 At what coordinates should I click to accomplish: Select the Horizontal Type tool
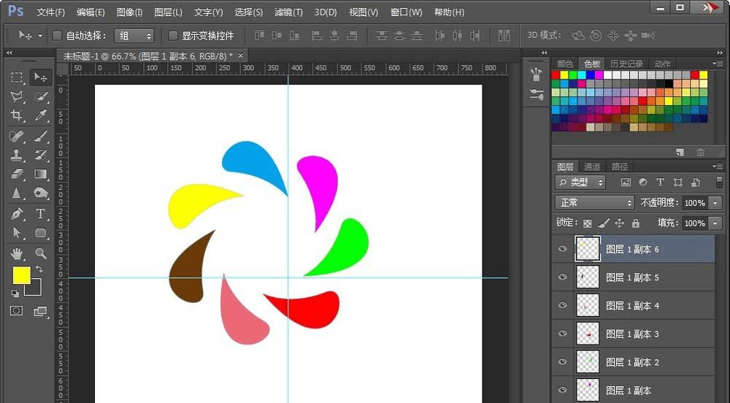click(41, 214)
